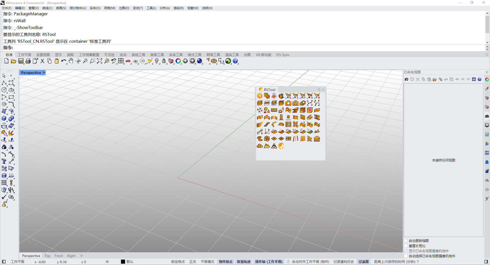The width and height of the screenshot is (490, 265).
Task: Select the Box solid tool in the left sidebar
Action: (4, 118)
